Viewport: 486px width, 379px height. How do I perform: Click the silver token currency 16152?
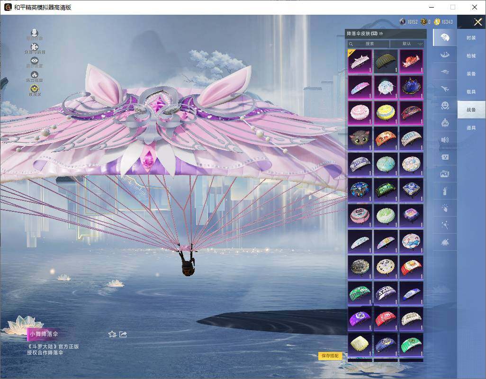[x=408, y=22]
